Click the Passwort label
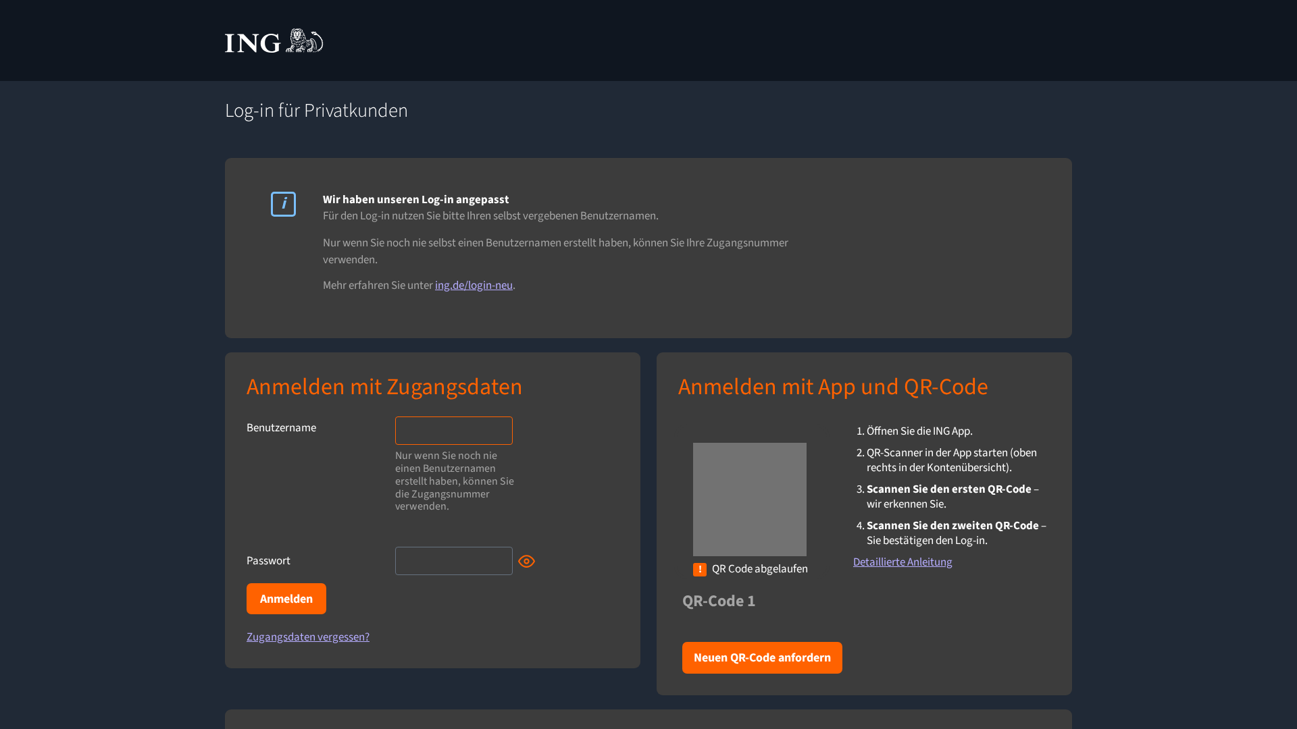This screenshot has width=1297, height=729. click(x=268, y=561)
